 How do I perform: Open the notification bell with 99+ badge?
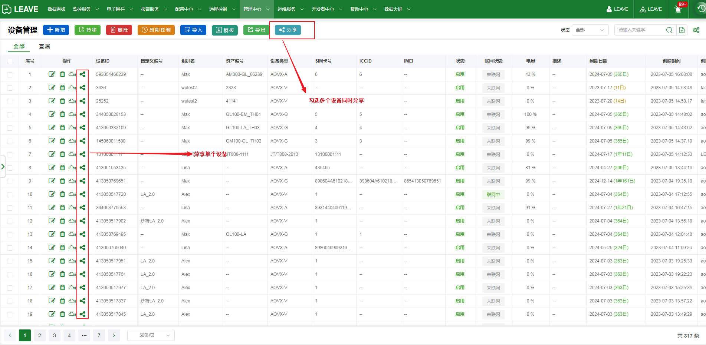(678, 9)
